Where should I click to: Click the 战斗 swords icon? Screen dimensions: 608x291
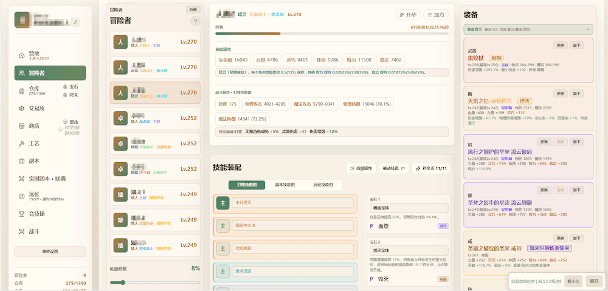click(22, 231)
